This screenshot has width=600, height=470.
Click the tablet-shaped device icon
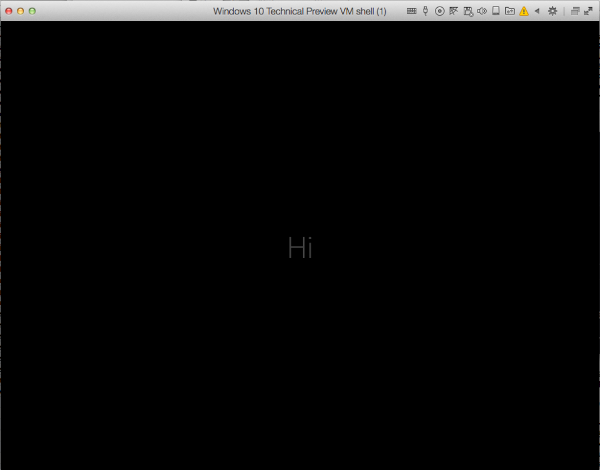pyautogui.click(x=496, y=11)
